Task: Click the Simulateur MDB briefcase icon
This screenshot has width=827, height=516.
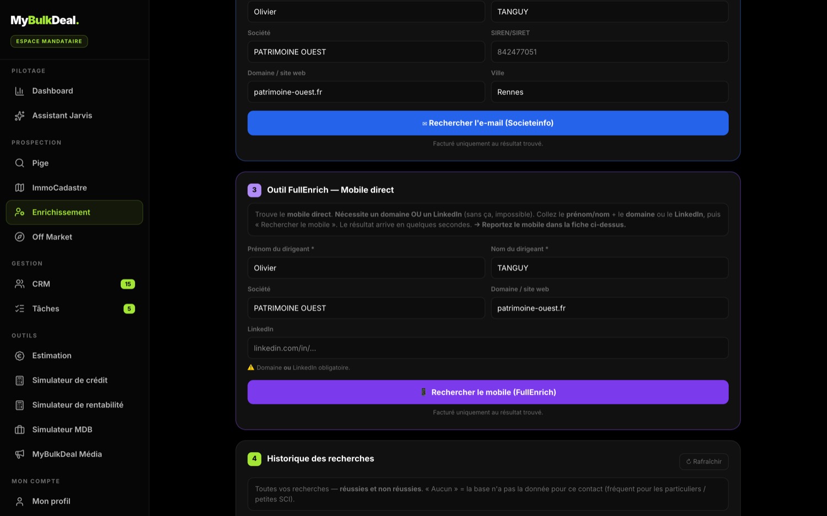Action: point(19,430)
